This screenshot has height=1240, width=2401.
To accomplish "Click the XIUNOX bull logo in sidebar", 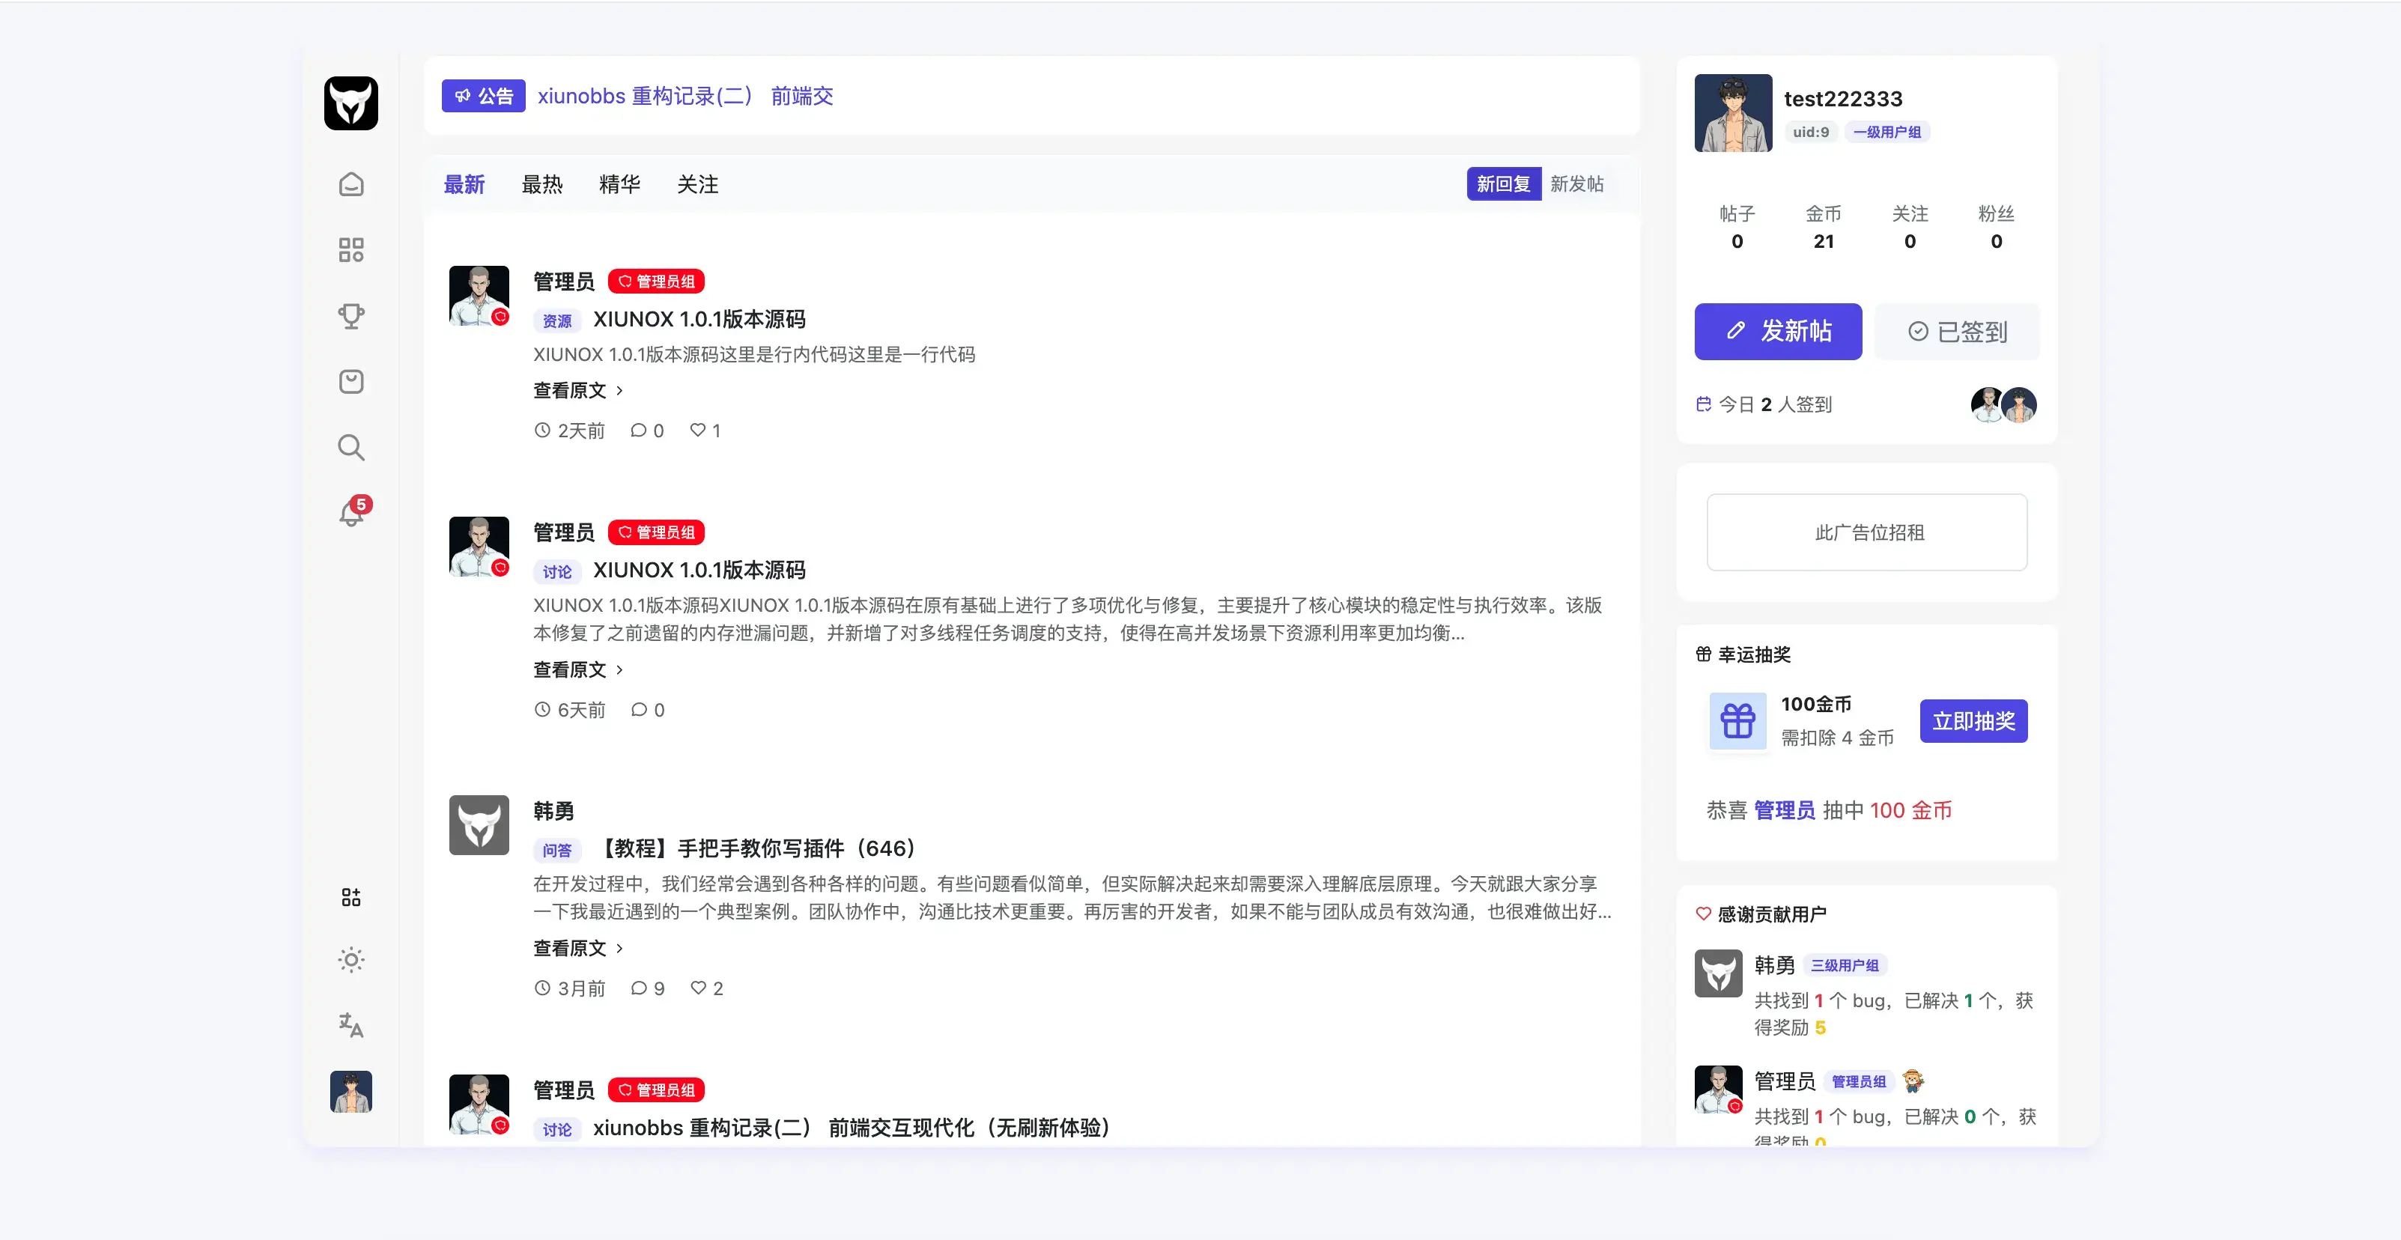I will [x=350, y=103].
